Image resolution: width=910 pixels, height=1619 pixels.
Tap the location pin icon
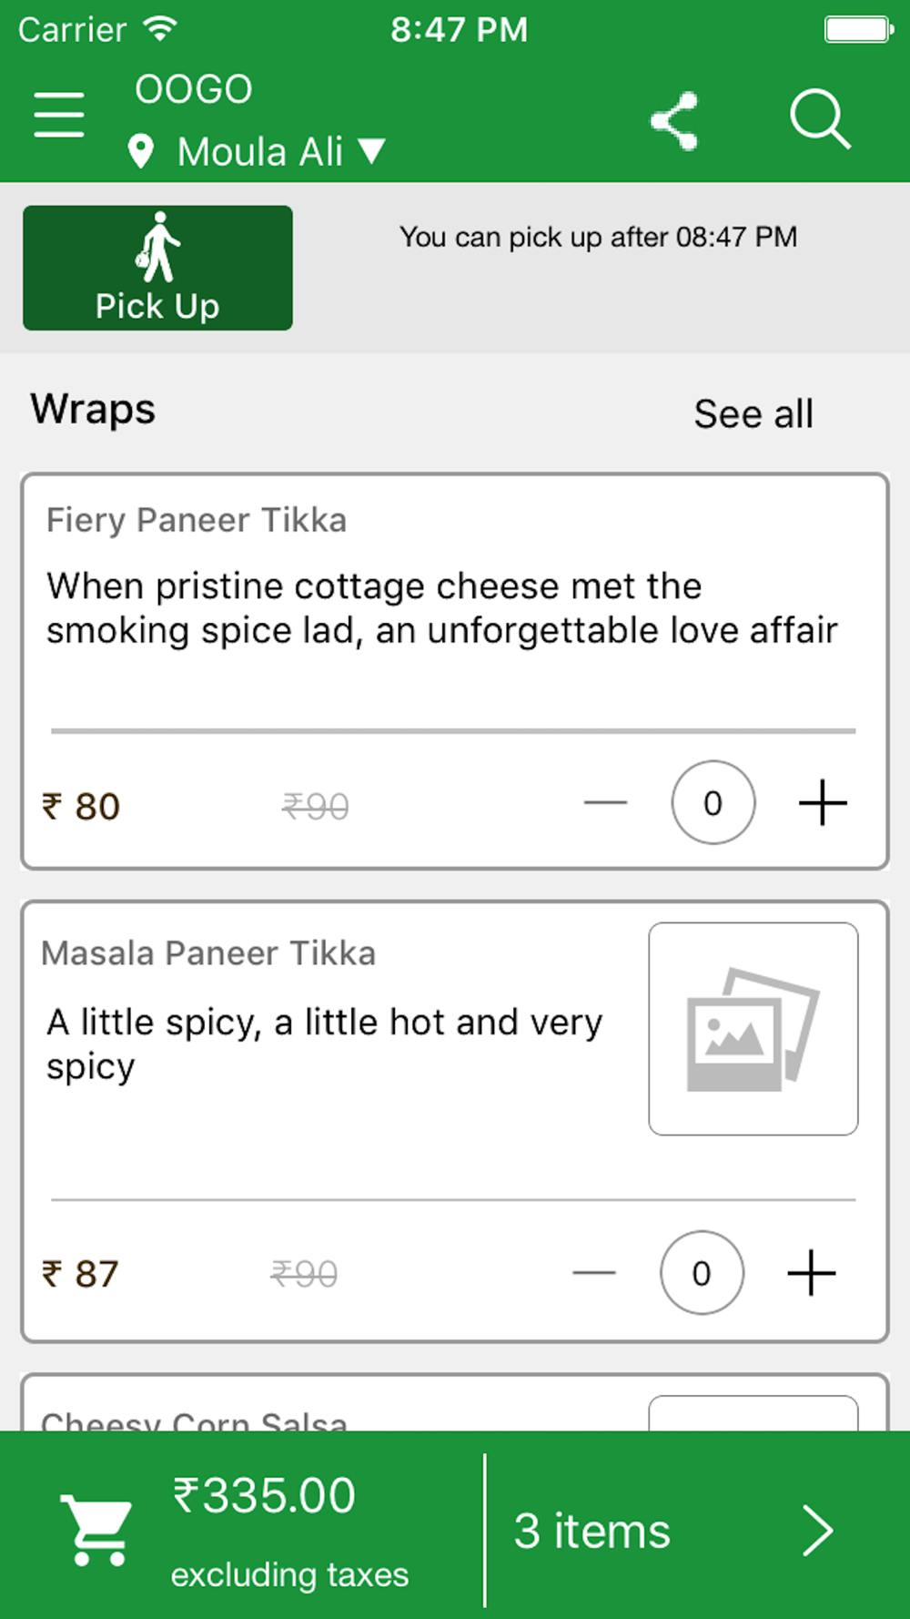(x=141, y=151)
